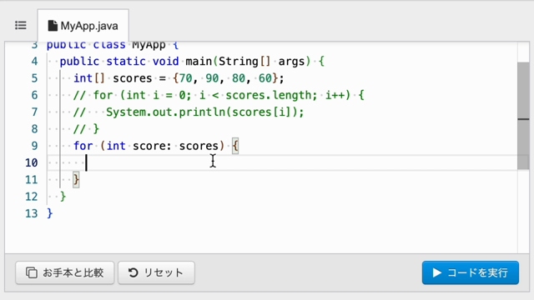This screenshot has height=300, width=534.
Task: Click the リセット button
Action: click(x=156, y=272)
